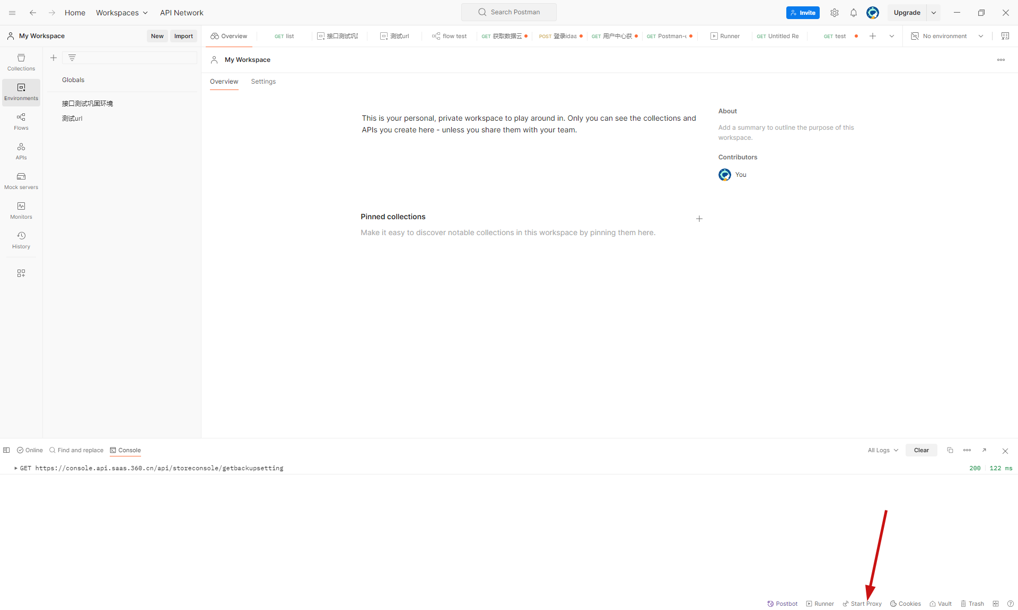This screenshot has width=1018, height=610.
Task: Clear the console logs
Action: tap(921, 450)
